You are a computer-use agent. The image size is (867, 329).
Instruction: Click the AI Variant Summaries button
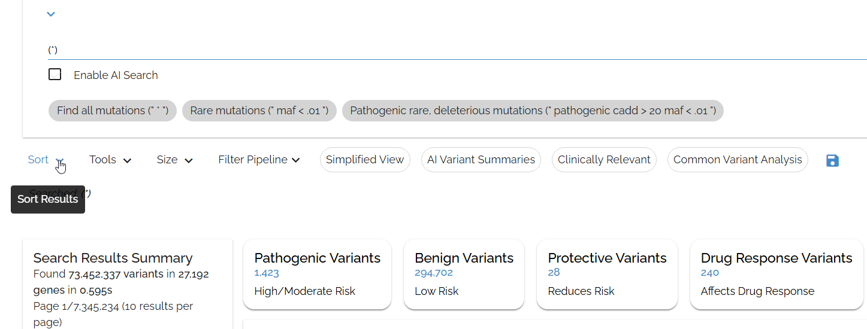(x=481, y=160)
